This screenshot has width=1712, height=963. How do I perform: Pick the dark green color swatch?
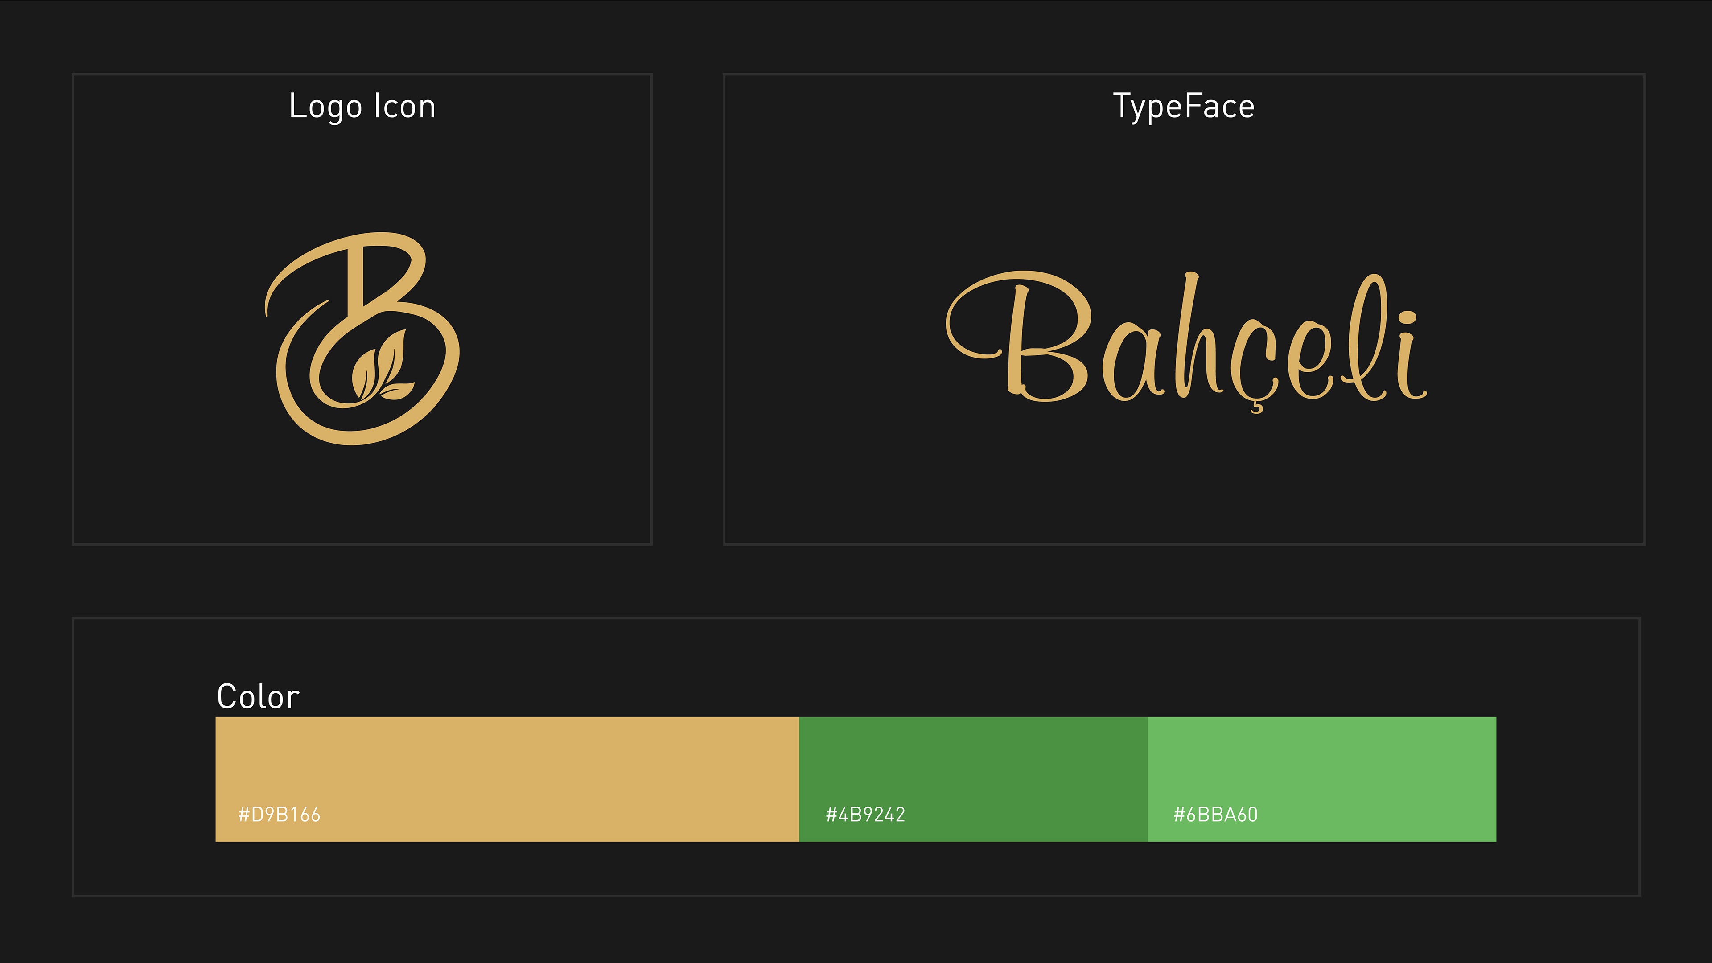click(x=973, y=779)
